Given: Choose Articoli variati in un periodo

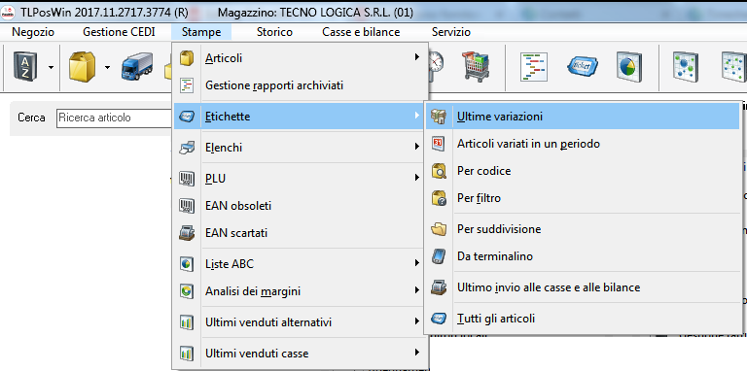Looking at the screenshot, I should tap(584, 143).
